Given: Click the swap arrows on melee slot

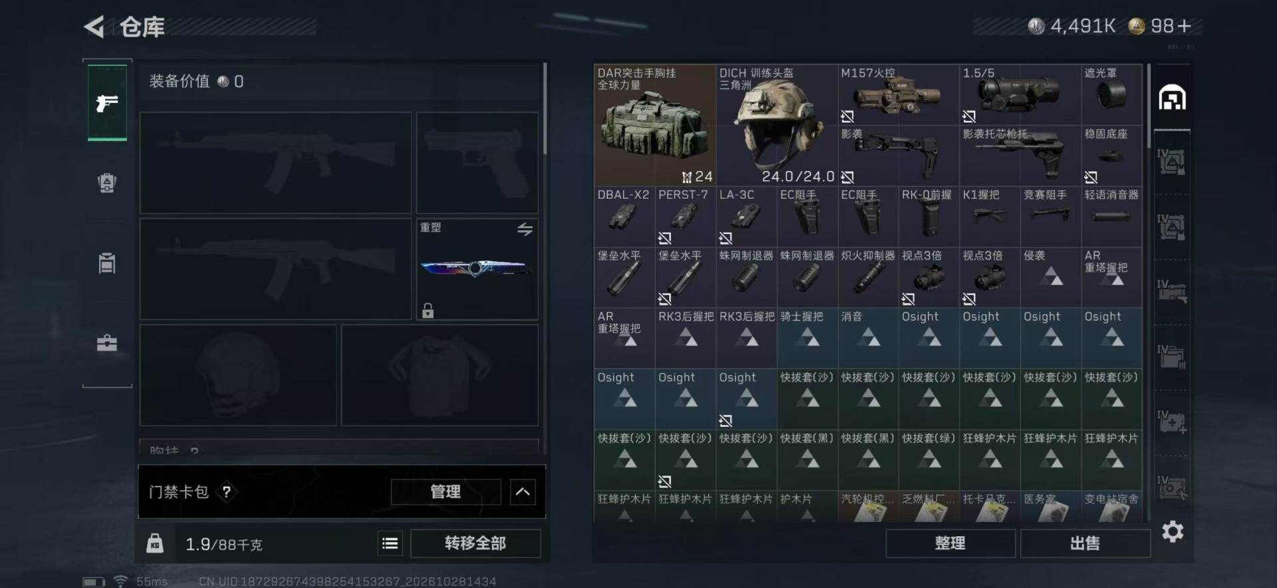Looking at the screenshot, I should [525, 229].
